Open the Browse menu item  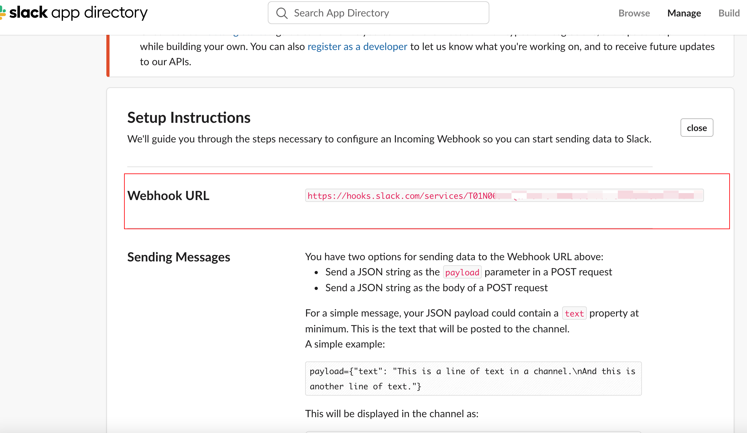[634, 13]
